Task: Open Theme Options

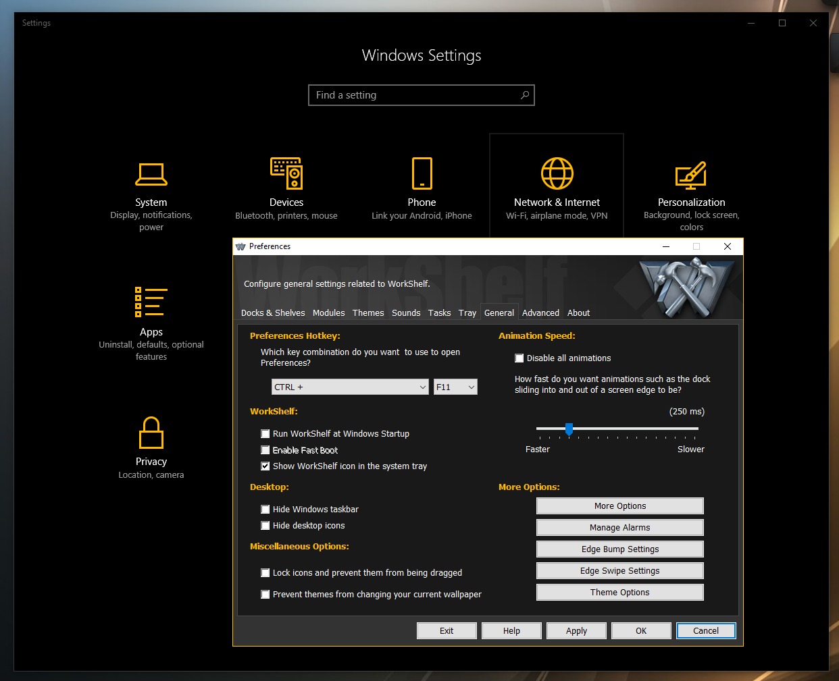Action: [620, 593]
